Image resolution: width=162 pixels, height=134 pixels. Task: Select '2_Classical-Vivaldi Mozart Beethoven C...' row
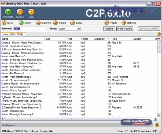pyautogui.click(x=79, y=107)
